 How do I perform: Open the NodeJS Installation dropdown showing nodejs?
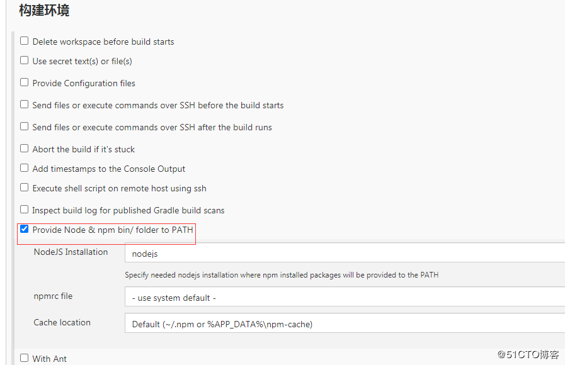point(345,254)
